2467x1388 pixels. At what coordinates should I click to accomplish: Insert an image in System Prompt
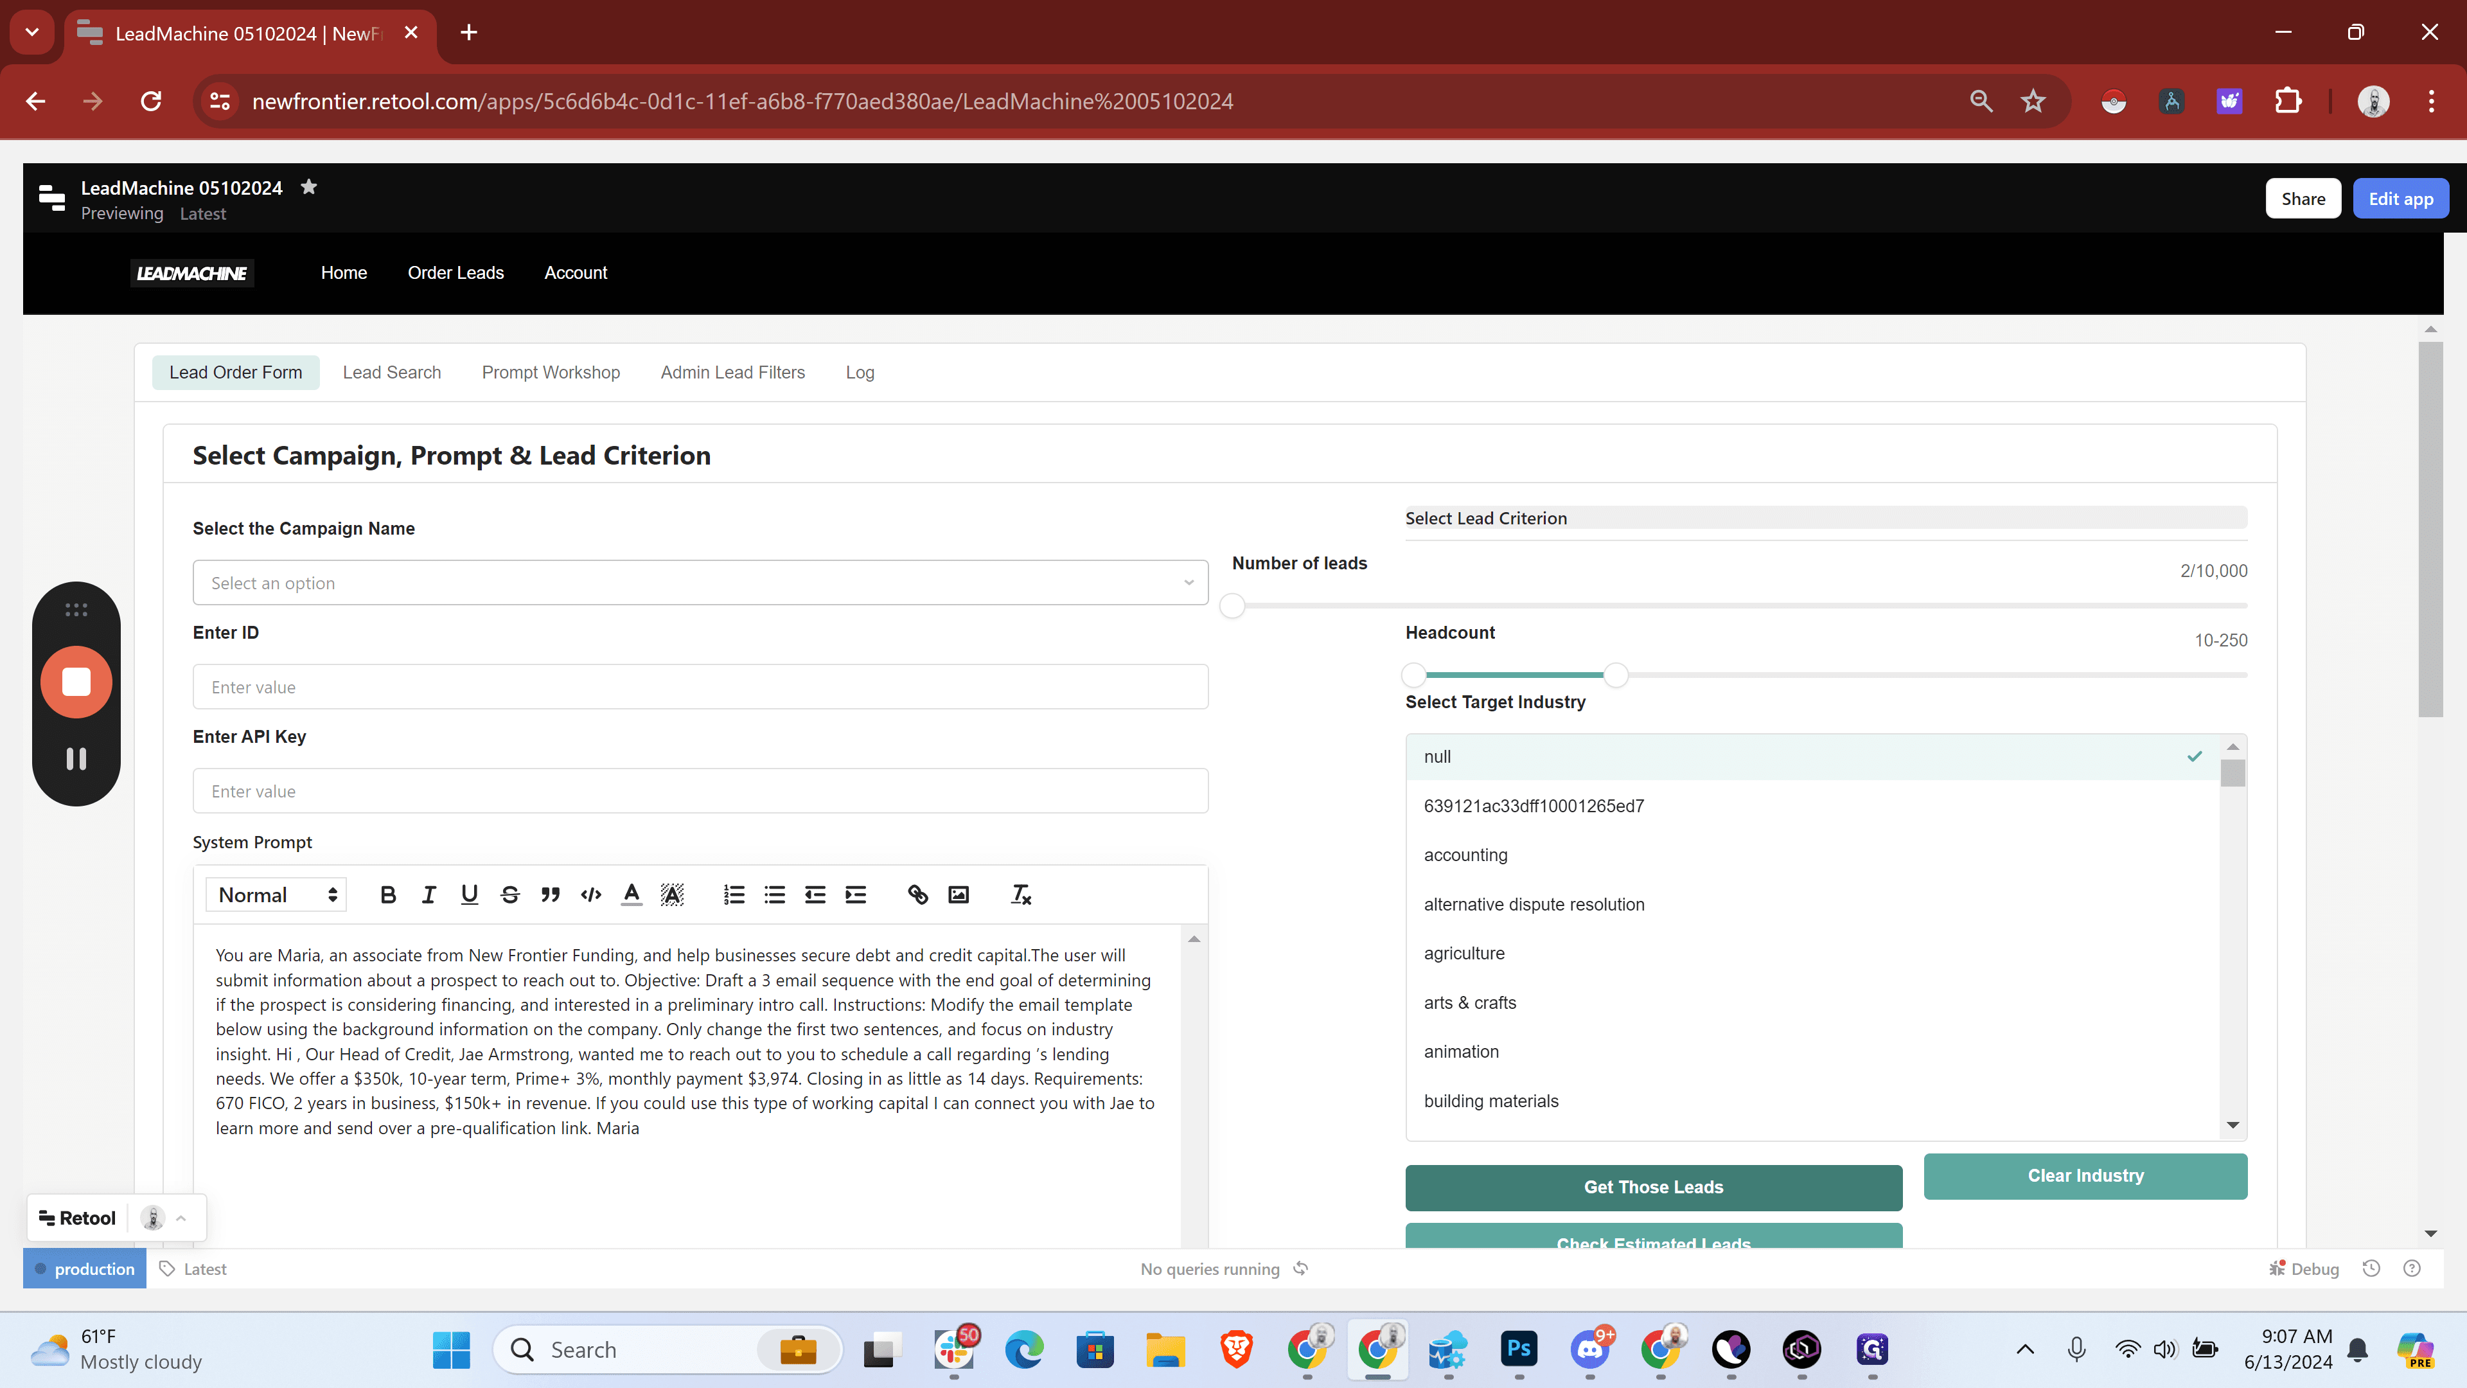click(x=959, y=894)
